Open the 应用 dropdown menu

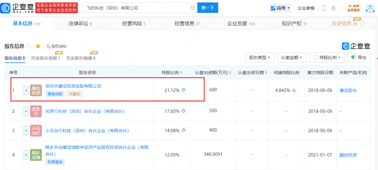click(280, 8)
